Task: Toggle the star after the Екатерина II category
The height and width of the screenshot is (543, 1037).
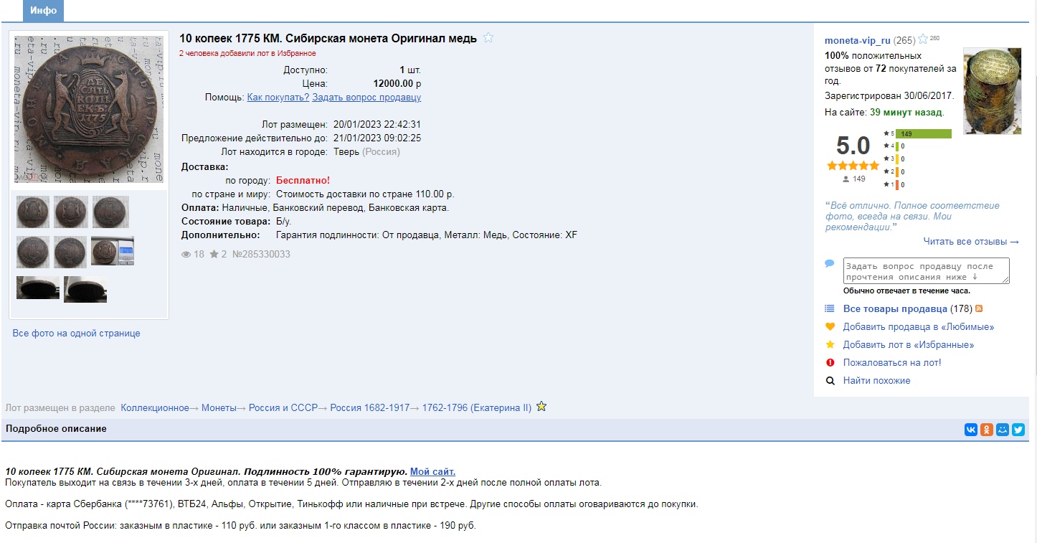Action: click(x=541, y=407)
